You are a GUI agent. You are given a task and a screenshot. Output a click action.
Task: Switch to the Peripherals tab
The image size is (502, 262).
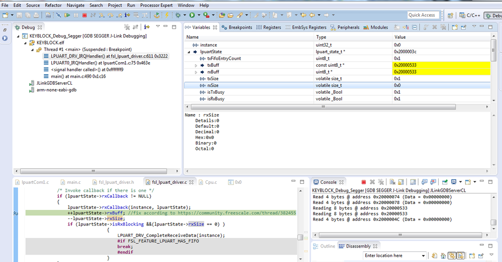click(345, 28)
